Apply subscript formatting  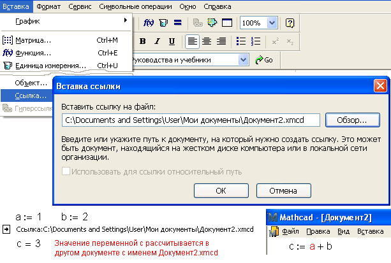click(290, 41)
